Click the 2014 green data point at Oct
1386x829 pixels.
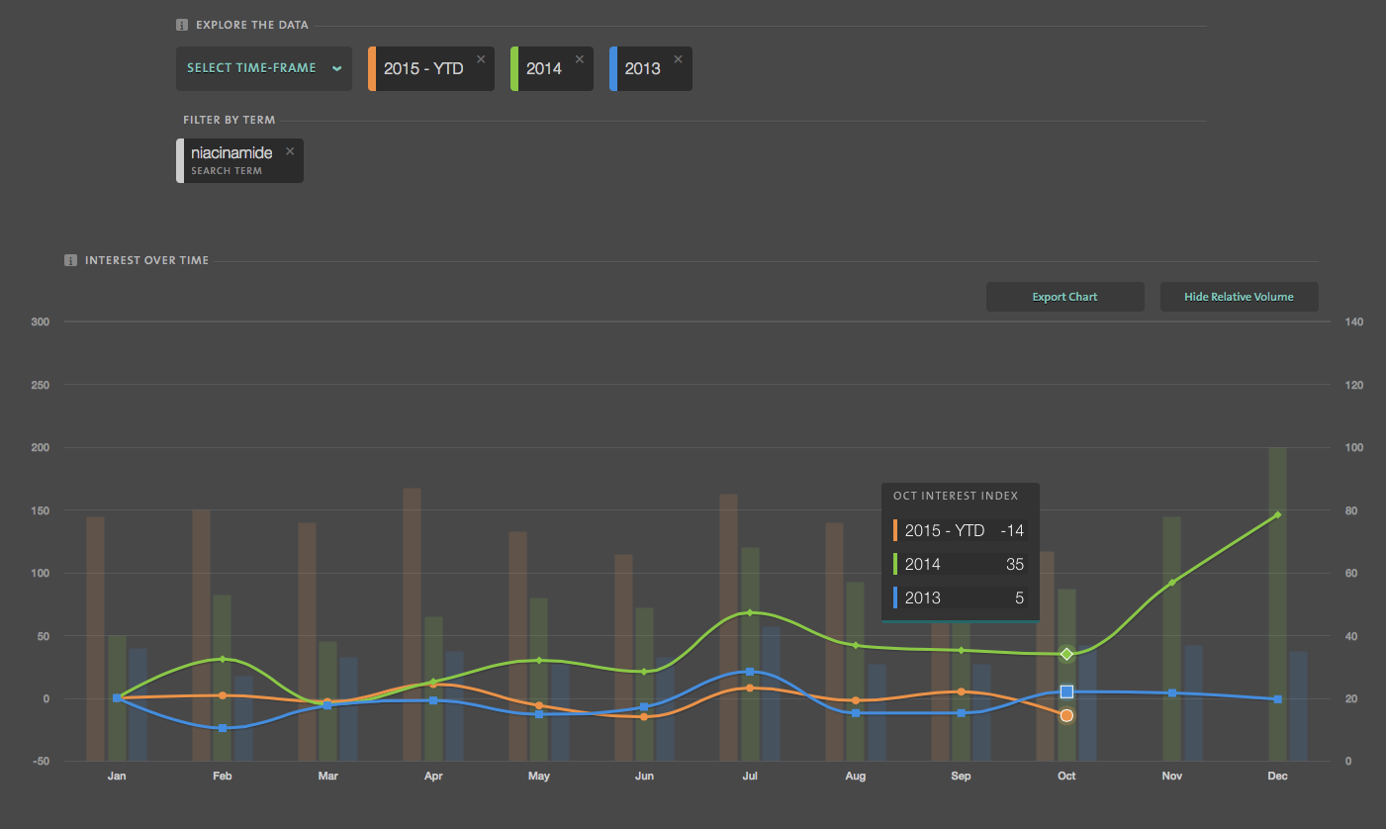point(1066,654)
